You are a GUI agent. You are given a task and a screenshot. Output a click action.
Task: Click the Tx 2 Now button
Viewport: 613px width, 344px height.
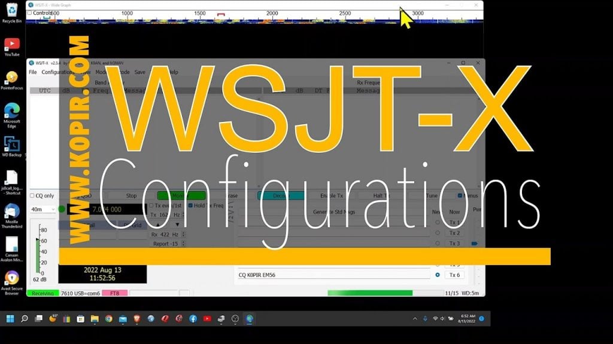(454, 233)
